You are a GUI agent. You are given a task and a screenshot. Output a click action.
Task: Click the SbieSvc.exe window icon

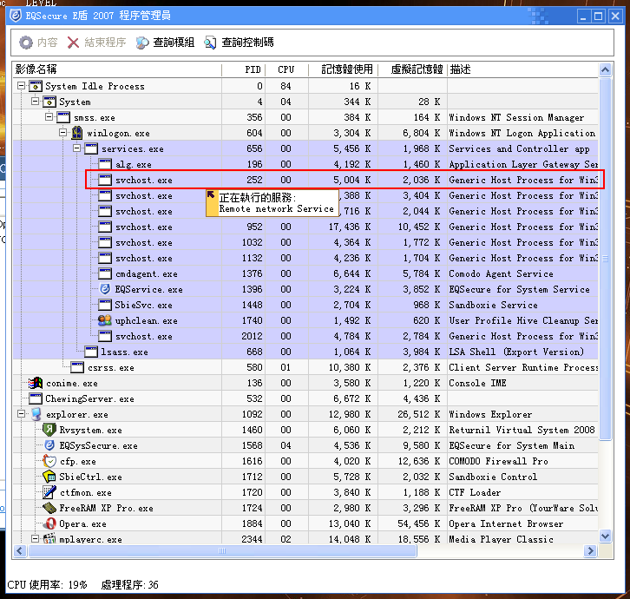coord(105,305)
